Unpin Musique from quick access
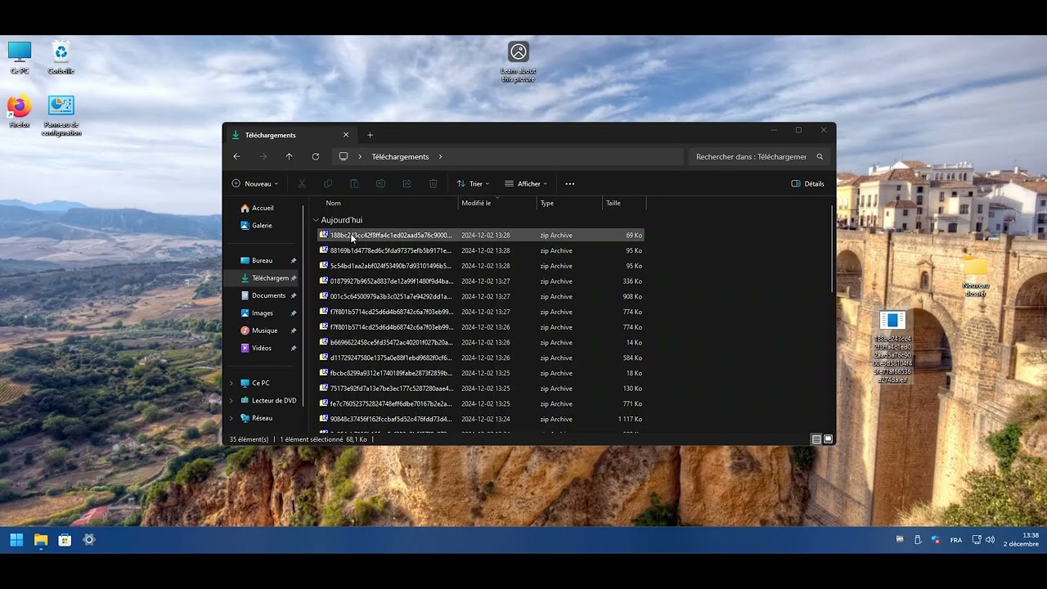The height and width of the screenshot is (589, 1047). pos(294,330)
